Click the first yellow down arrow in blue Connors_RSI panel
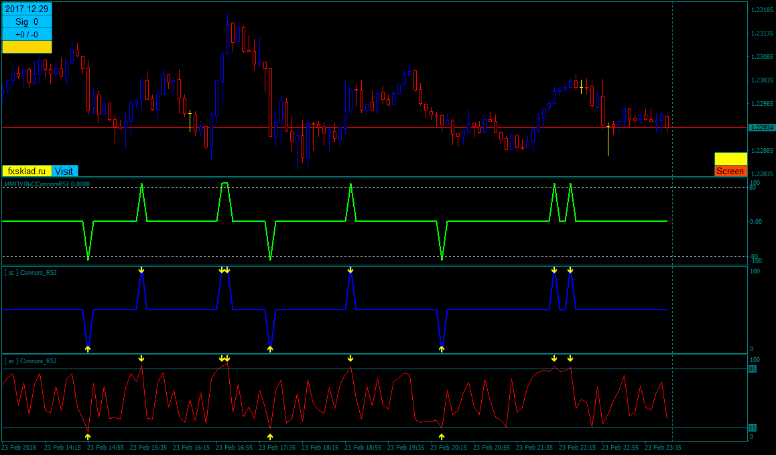This screenshot has height=455, width=776. point(141,270)
